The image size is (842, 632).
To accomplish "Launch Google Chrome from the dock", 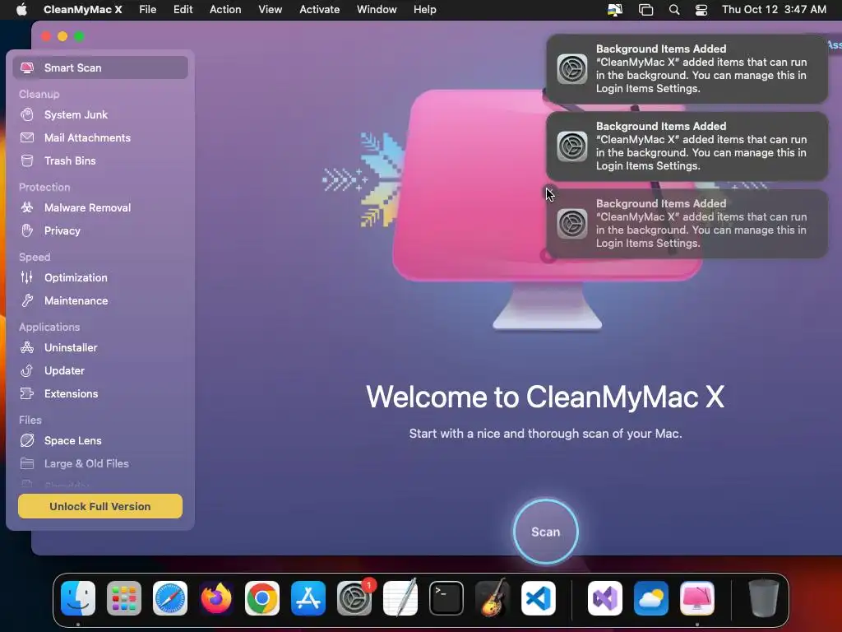I will pyautogui.click(x=262, y=598).
